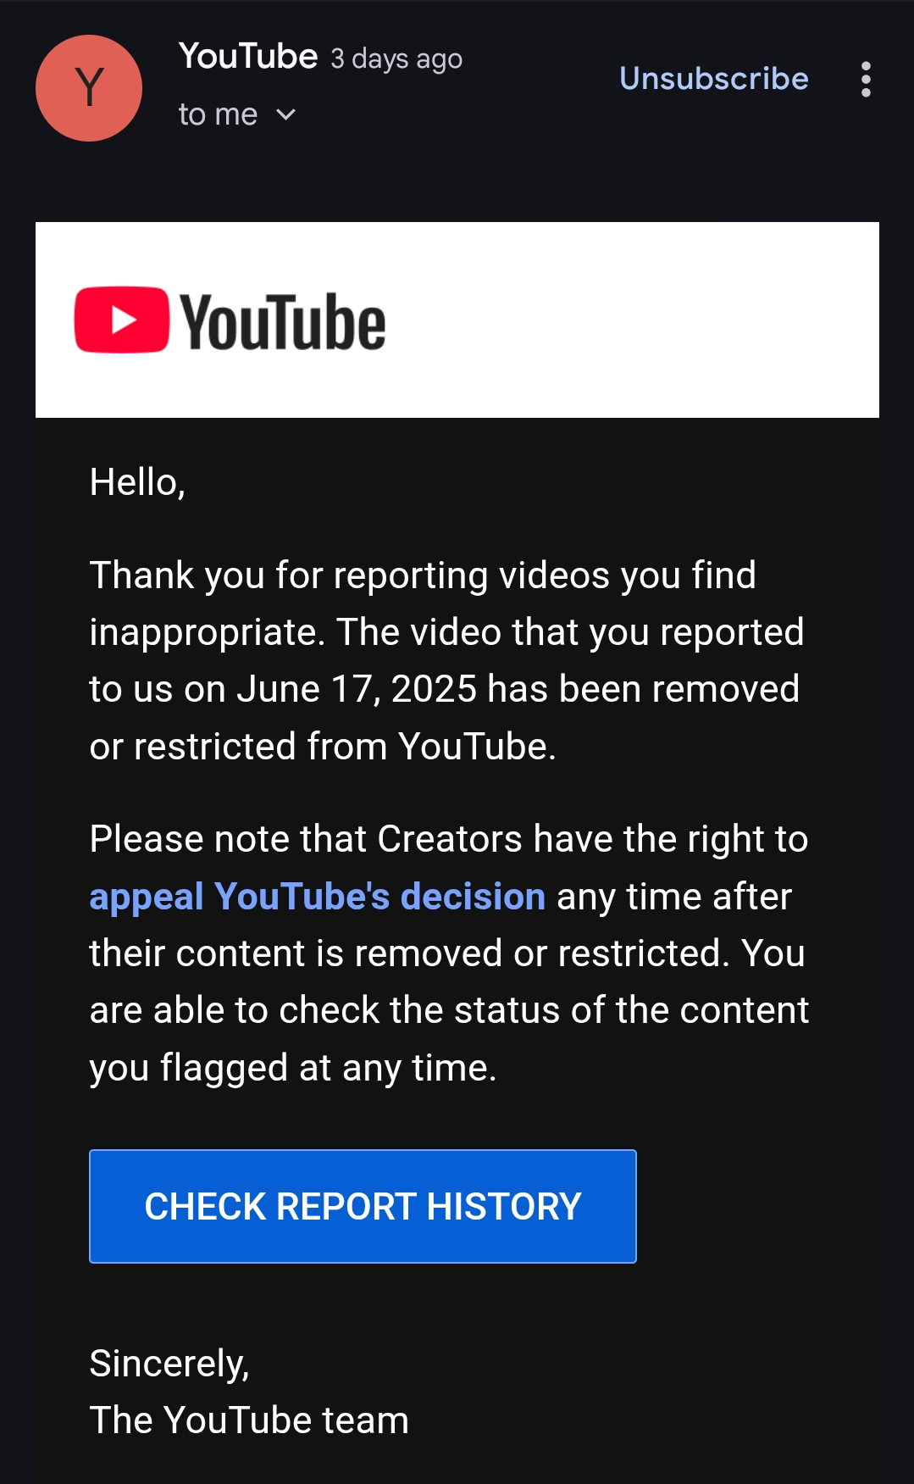Tap the sender name YouTube in header

[248, 57]
